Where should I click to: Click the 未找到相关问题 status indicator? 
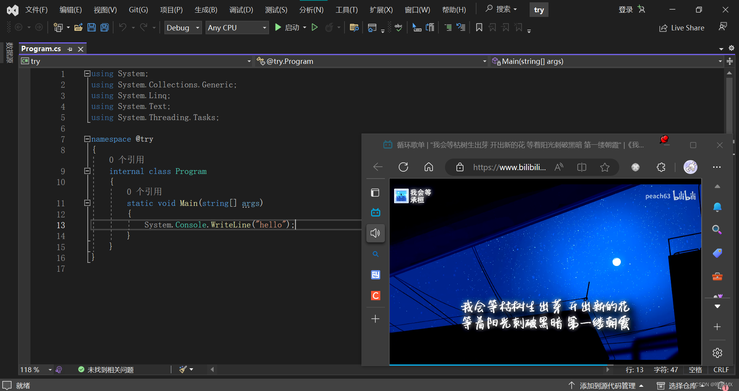[106, 369]
